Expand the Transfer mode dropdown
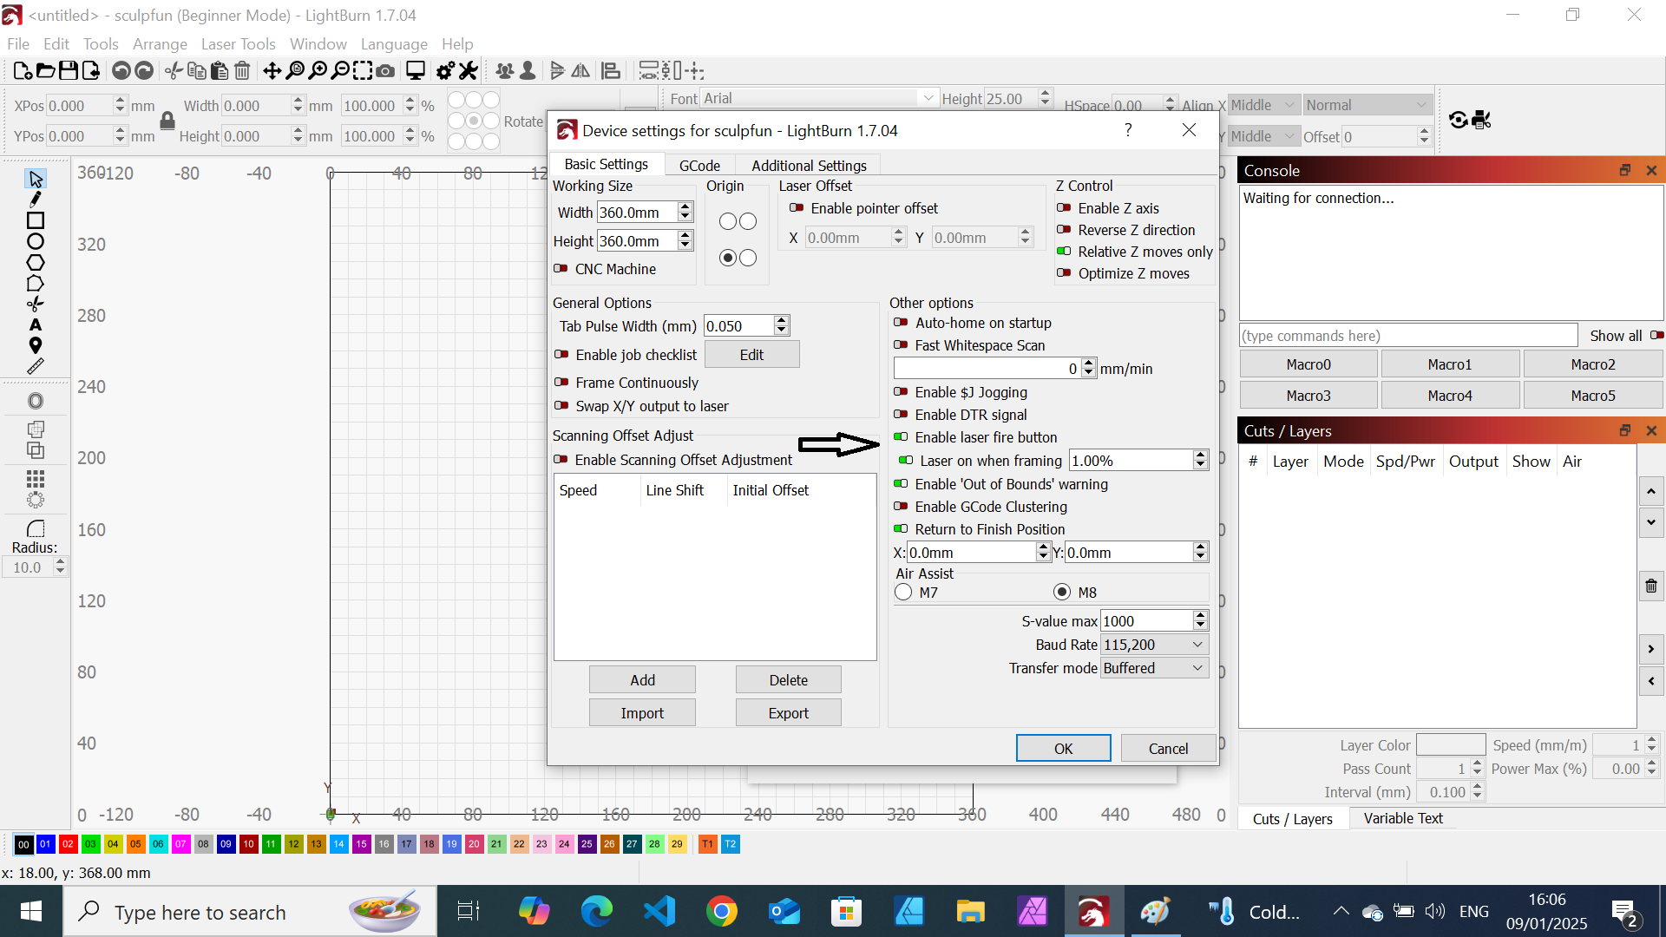 1154,668
